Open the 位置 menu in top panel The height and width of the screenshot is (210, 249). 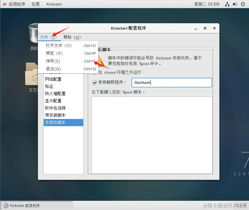click(x=36, y=4)
